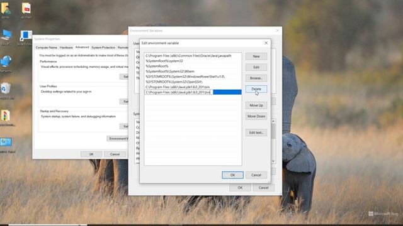Select the non-highlighted jdk1.8.0_201\bin entry
This screenshot has width=403, height=226.
193,87
